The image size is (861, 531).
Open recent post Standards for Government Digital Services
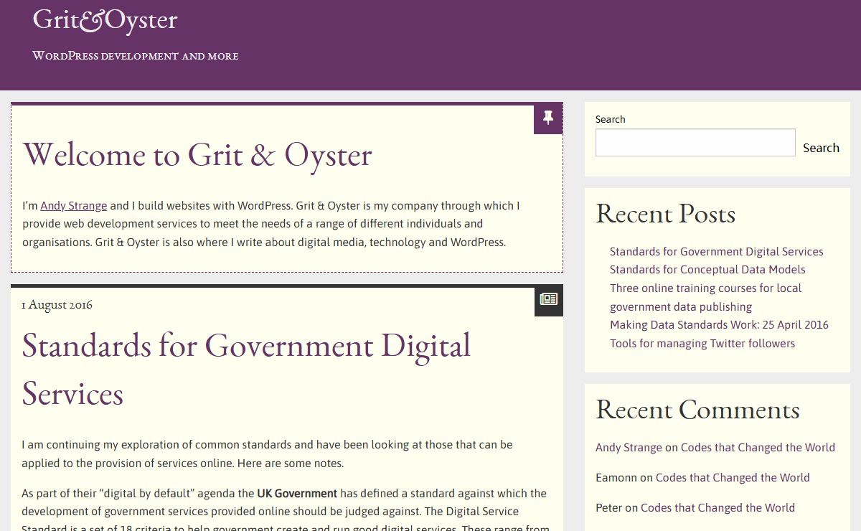click(x=716, y=251)
